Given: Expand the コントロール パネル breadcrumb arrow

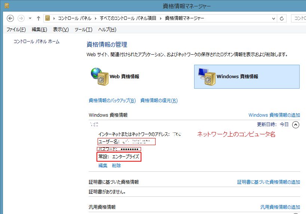Looking at the screenshot, I should point(97,18).
